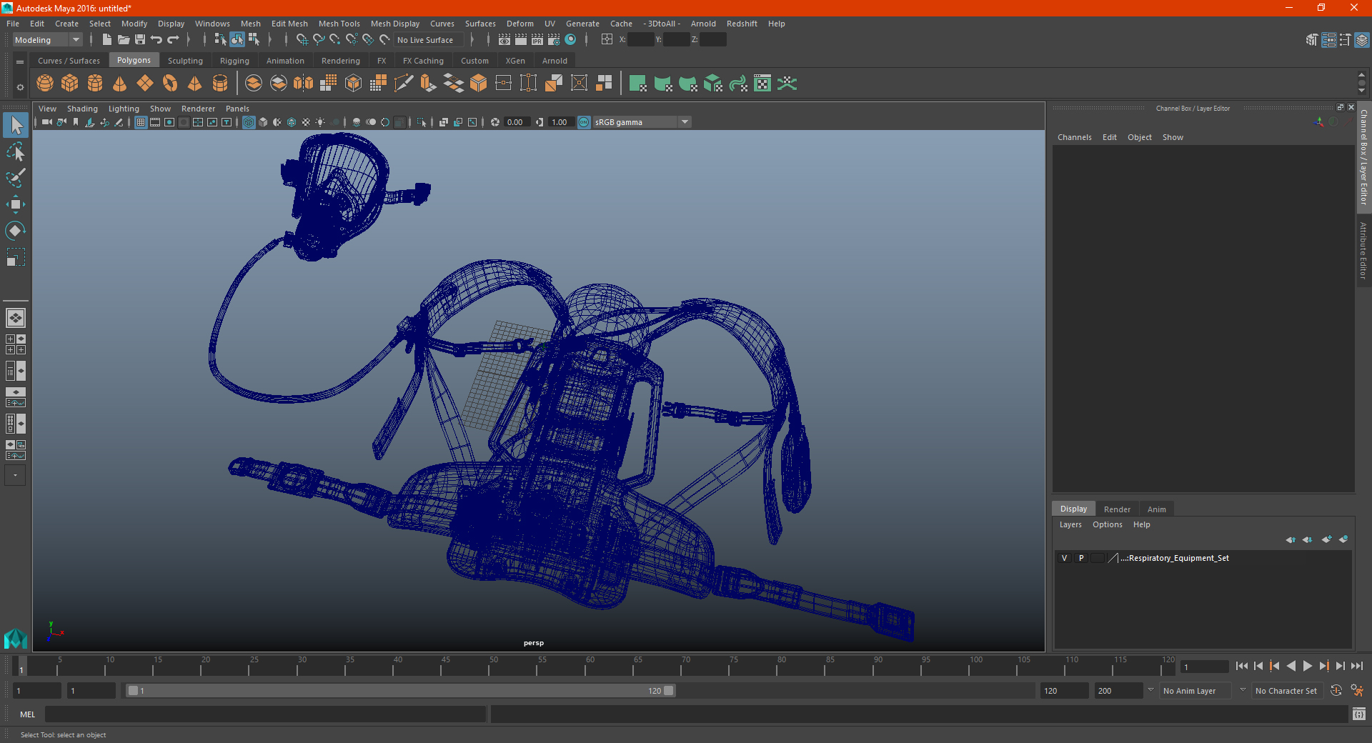
Task: Open the shelf settings gear menu
Action: 20,87
